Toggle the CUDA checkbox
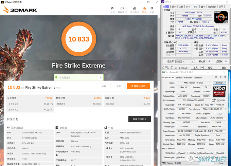Viewport: 231px width, 166px height. pos(189,153)
